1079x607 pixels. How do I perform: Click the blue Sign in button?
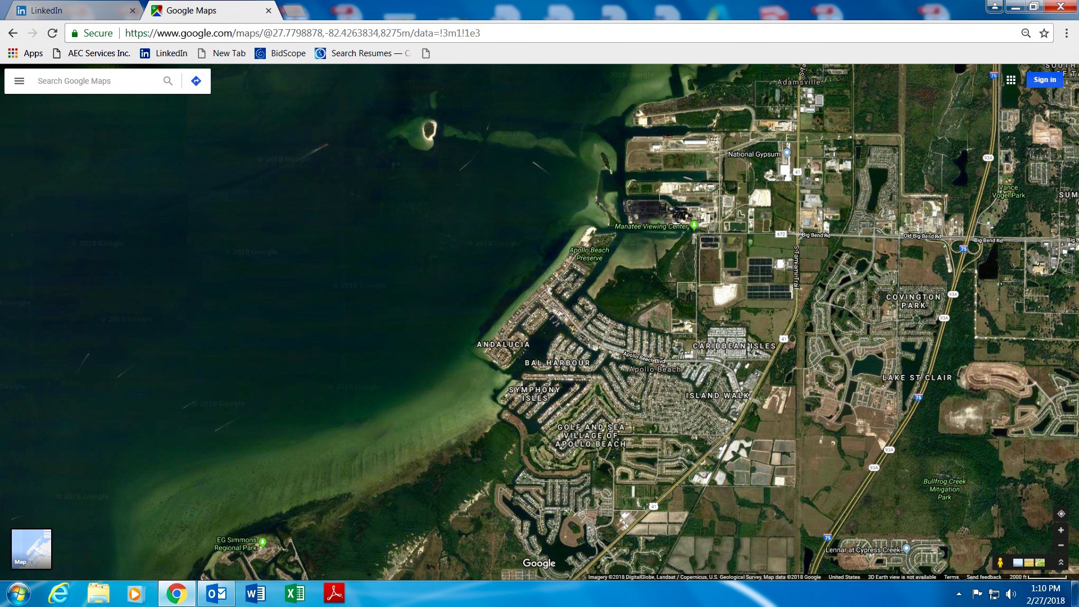(1044, 80)
